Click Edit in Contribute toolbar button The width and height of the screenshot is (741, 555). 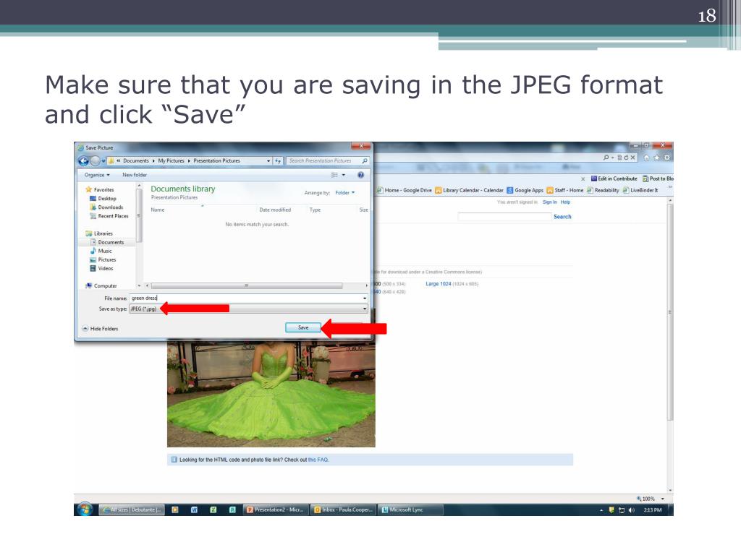tap(614, 179)
